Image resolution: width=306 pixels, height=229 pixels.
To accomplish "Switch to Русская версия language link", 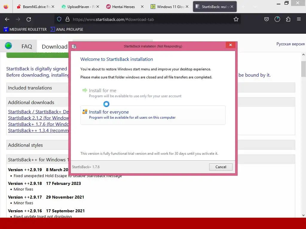I will click(290, 44).
